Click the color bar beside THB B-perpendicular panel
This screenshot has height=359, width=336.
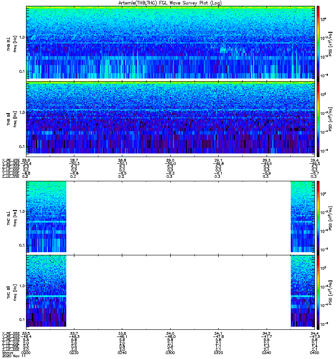coord(318,43)
